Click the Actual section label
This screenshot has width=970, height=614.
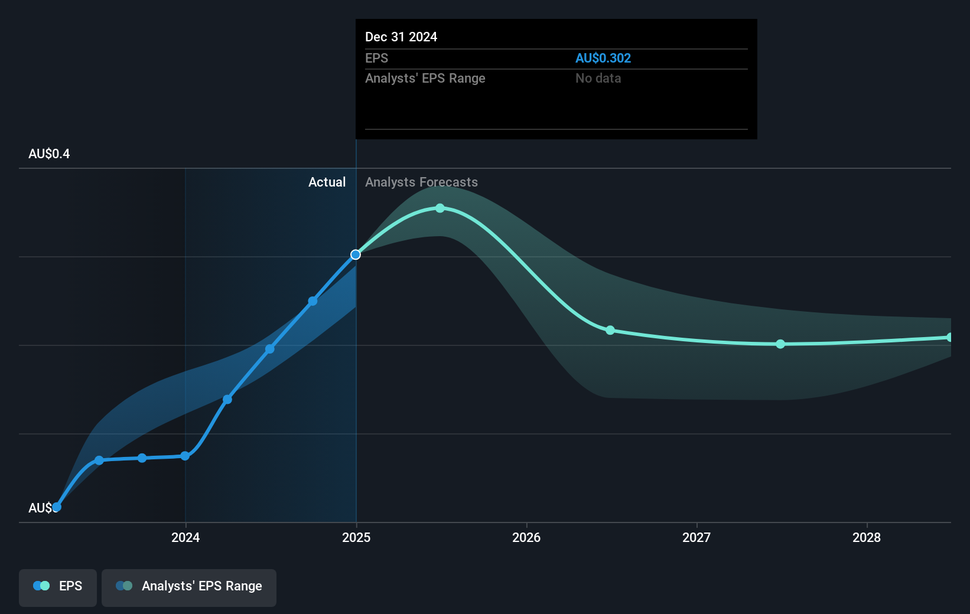tap(327, 182)
